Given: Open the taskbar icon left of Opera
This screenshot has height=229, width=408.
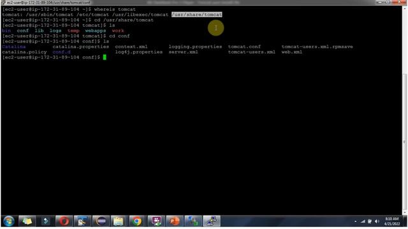Looking at the screenshot, I should (45, 221).
